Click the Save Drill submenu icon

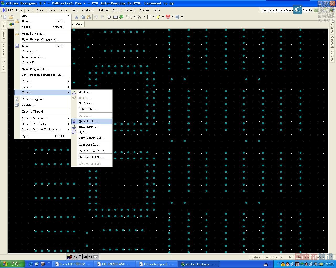74,121
